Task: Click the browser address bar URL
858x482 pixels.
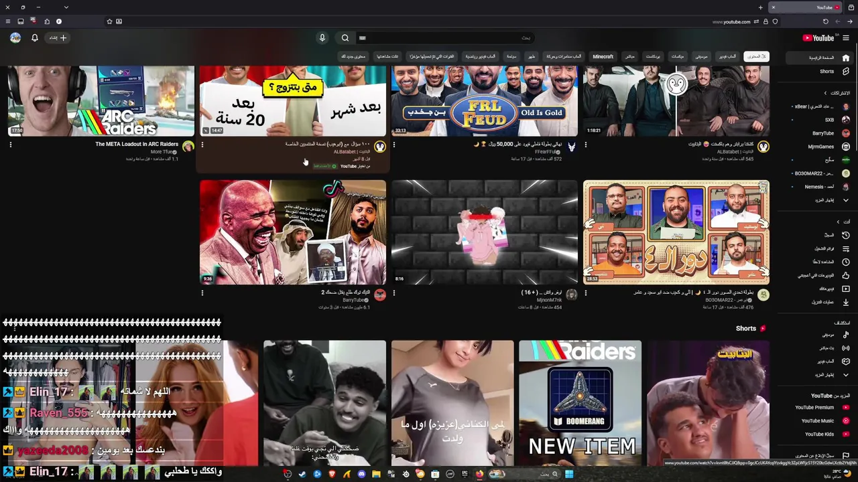Action: [x=731, y=21]
